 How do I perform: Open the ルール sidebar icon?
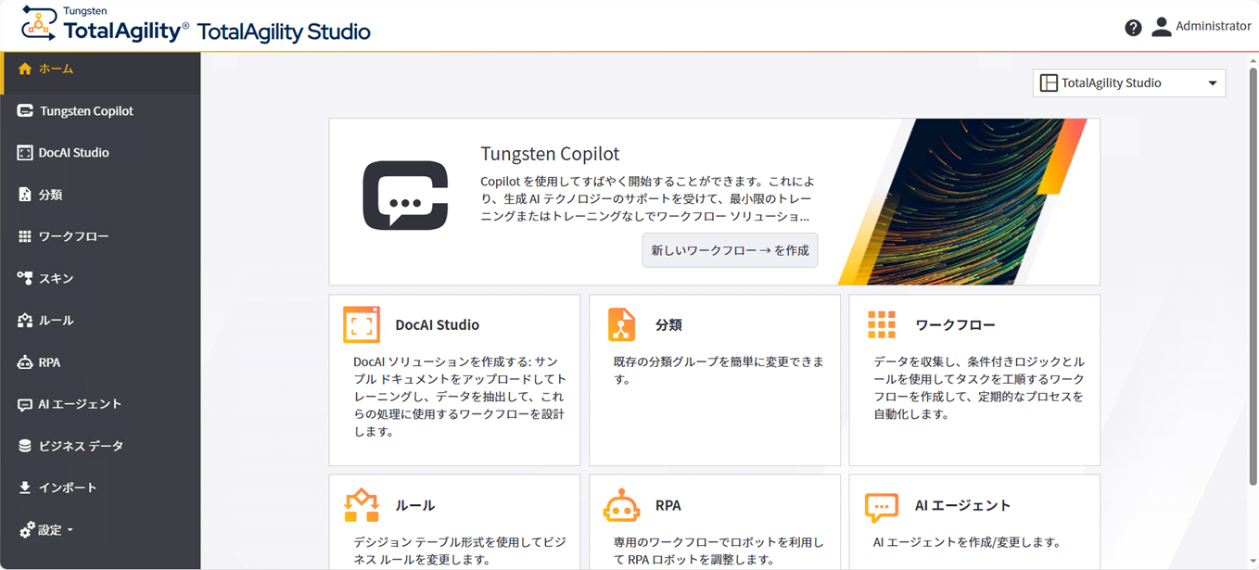(x=25, y=320)
